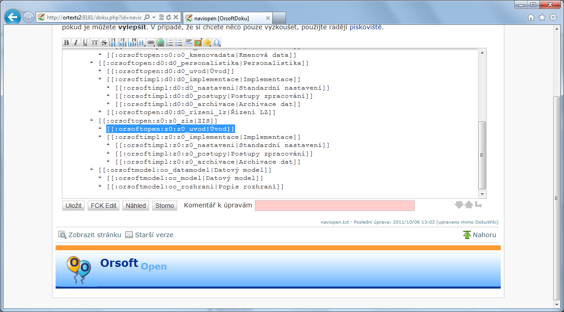Click the Náhled preview button
The width and height of the screenshot is (564, 312).
pos(136,206)
